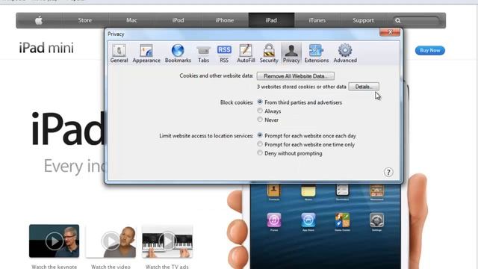
Task: Open the Appearance preferences pane
Action: point(146,53)
